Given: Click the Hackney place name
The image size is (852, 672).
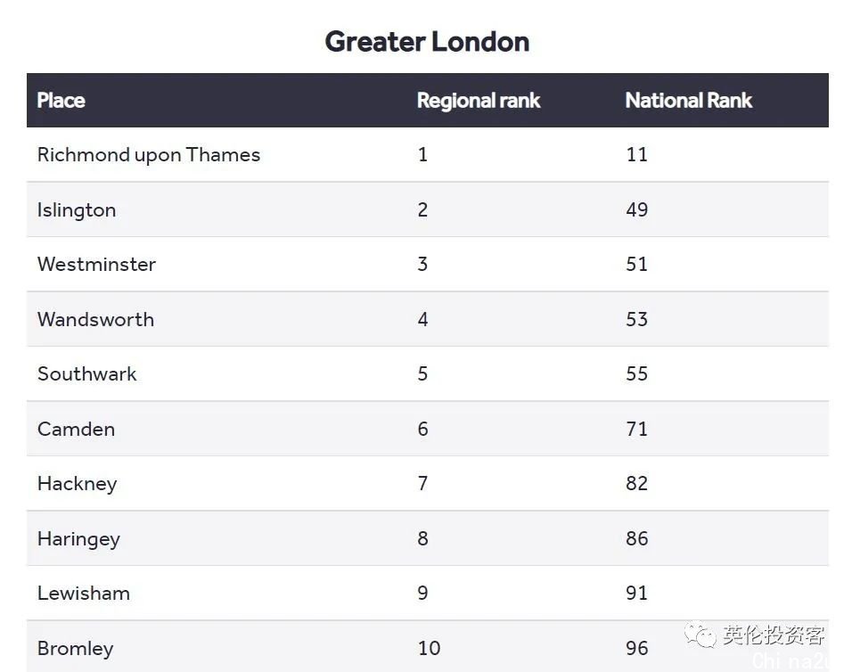Looking at the screenshot, I should pos(78,484).
